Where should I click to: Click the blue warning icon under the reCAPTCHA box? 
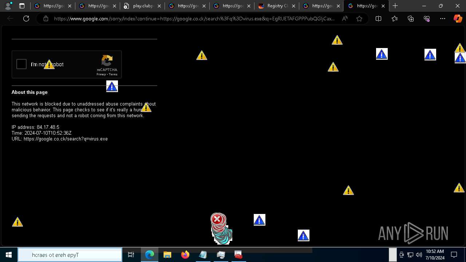pyautogui.click(x=112, y=87)
